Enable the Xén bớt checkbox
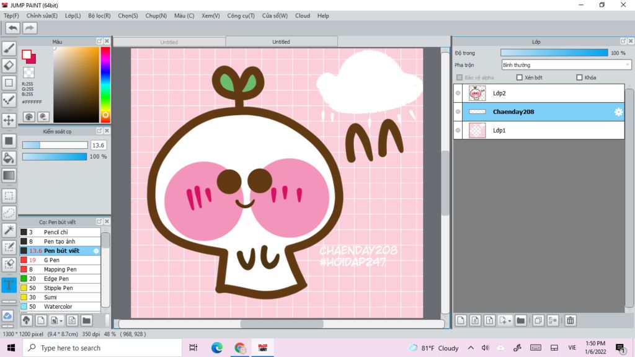The width and height of the screenshot is (635, 357). (519, 77)
